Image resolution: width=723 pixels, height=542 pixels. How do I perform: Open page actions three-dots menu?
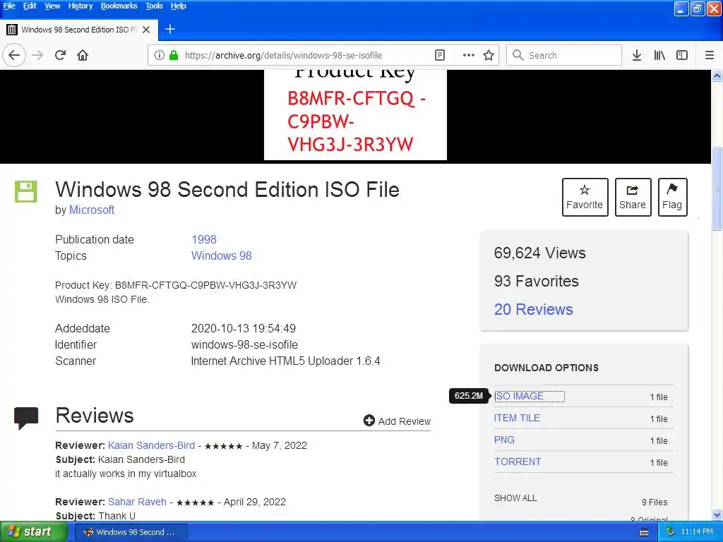pyautogui.click(x=469, y=55)
